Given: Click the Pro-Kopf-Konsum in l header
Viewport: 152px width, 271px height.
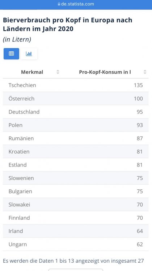Looking at the screenshot, I should point(105,72).
